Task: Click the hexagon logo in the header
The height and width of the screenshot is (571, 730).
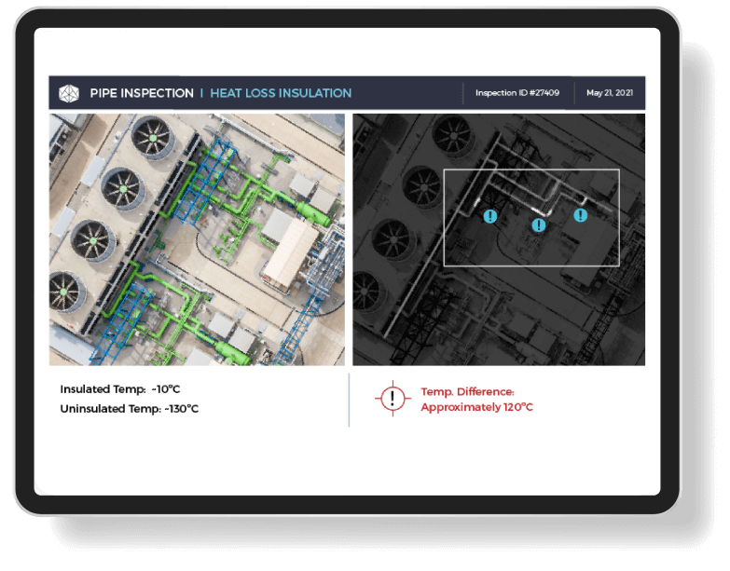Action: [x=69, y=93]
